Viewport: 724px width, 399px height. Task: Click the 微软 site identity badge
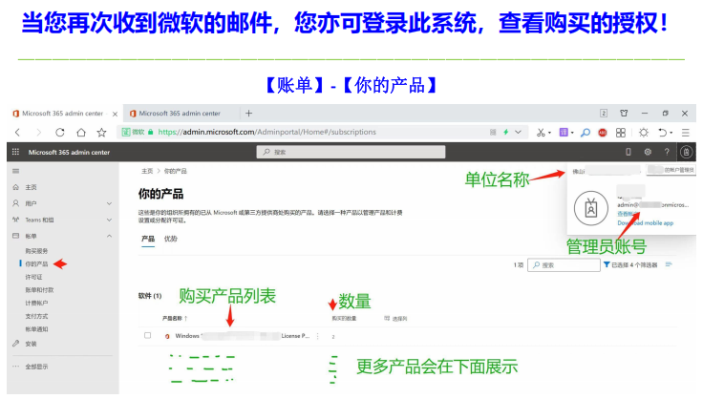[x=133, y=132]
